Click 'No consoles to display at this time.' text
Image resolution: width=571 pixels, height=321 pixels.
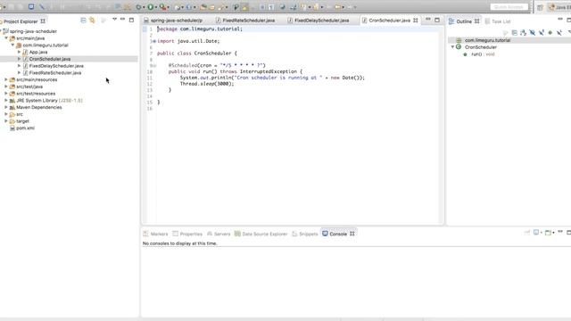click(180, 243)
